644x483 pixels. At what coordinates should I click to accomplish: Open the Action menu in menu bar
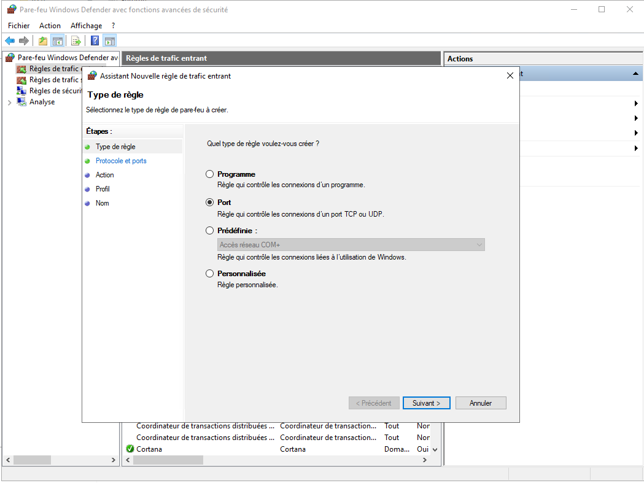pyautogui.click(x=50, y=25)
